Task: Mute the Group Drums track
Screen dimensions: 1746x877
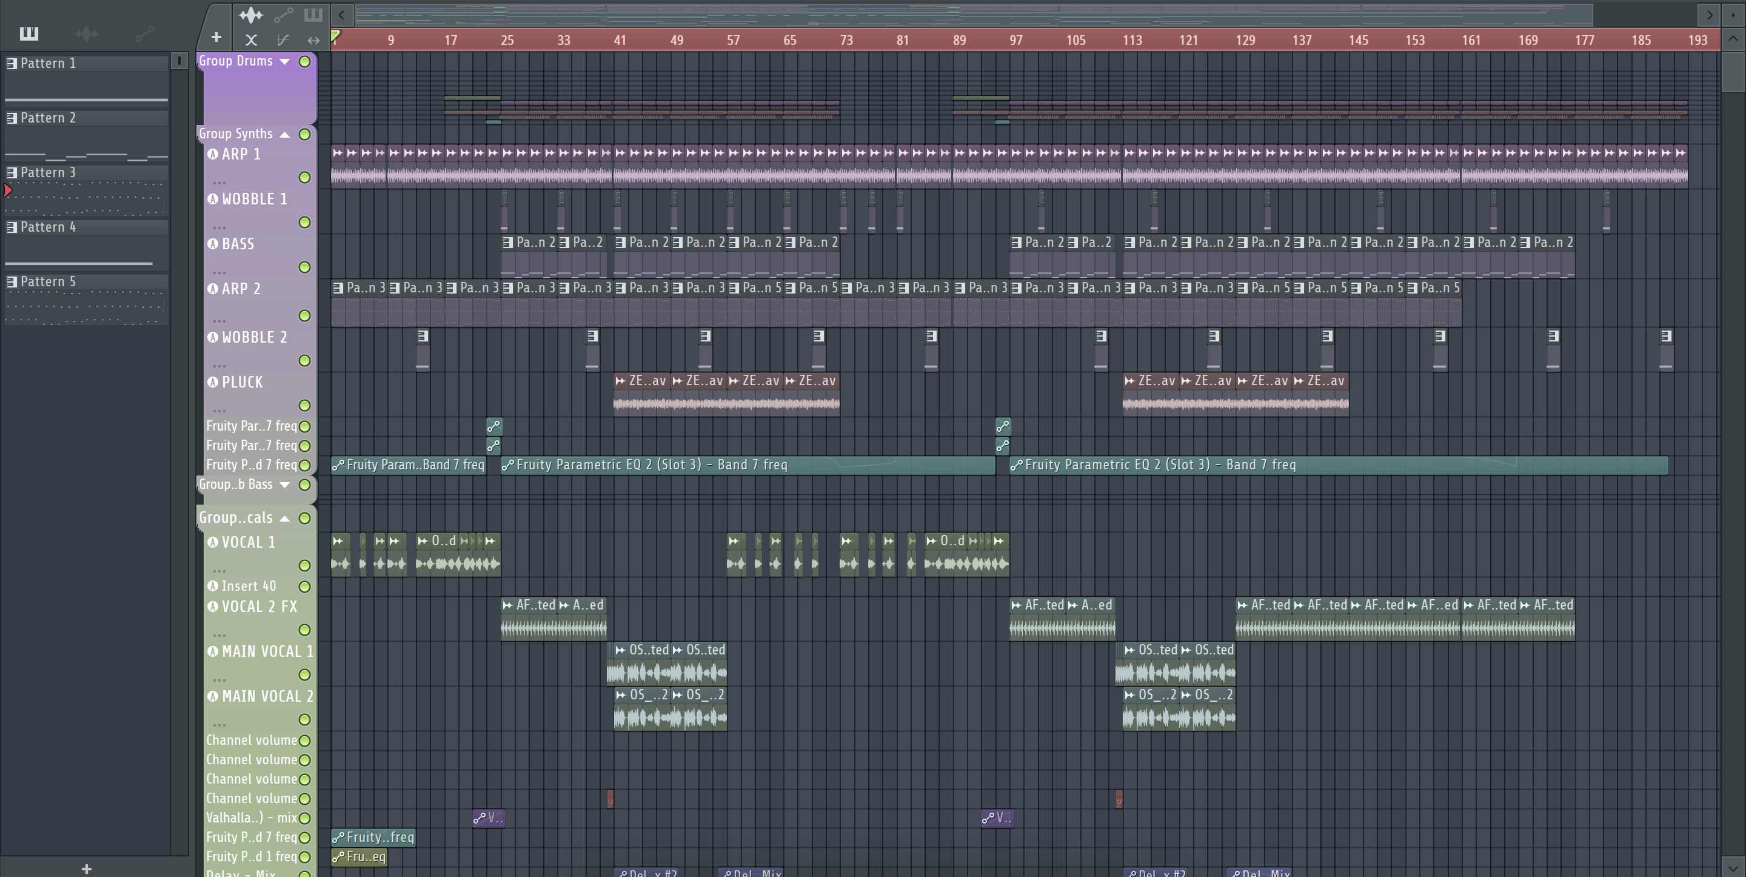Action: 305,62
